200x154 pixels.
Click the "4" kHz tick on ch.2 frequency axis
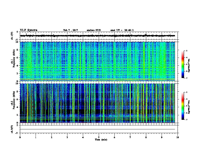click(x=17, y=107)
